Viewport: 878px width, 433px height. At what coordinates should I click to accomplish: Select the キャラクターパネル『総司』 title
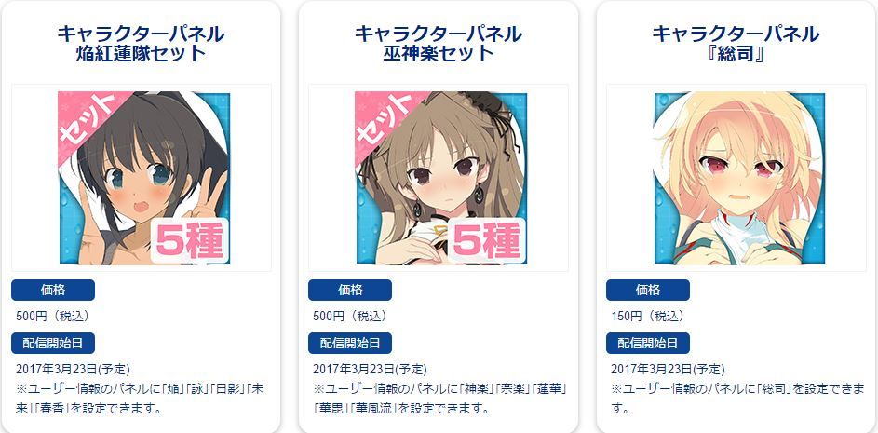736,44
